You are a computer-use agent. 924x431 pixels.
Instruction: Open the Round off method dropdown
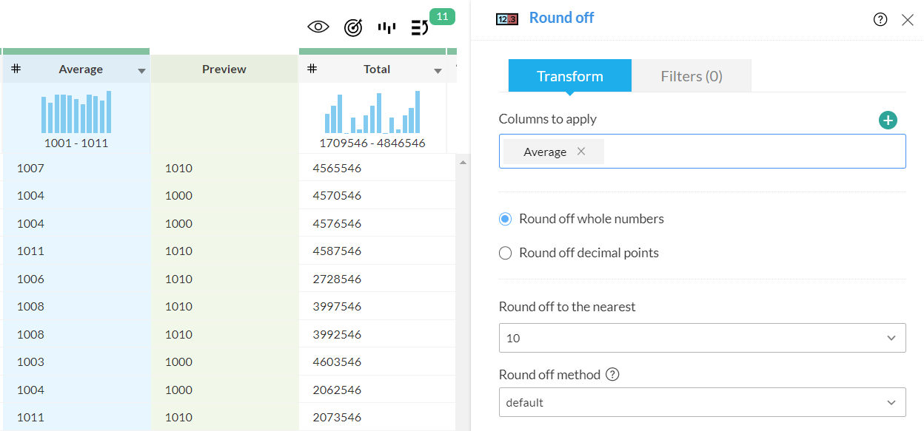(x=702, y=403)
